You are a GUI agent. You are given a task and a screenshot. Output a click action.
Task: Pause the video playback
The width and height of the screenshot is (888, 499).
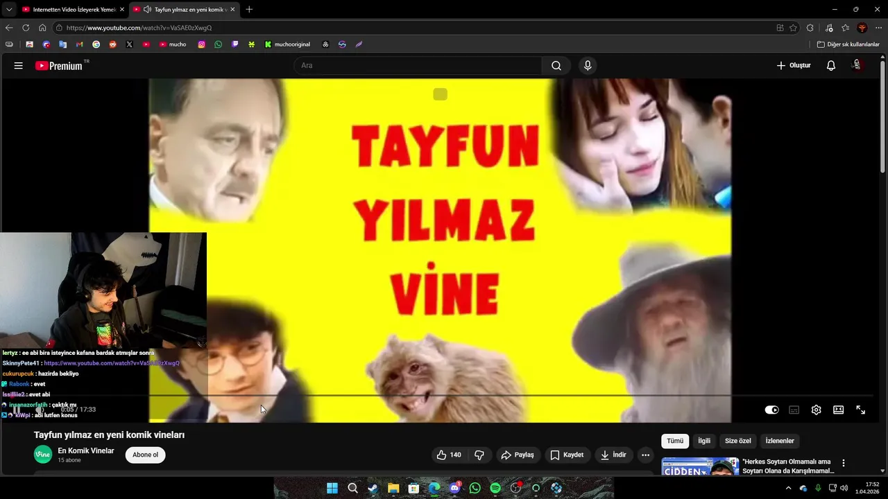[16, 410]
